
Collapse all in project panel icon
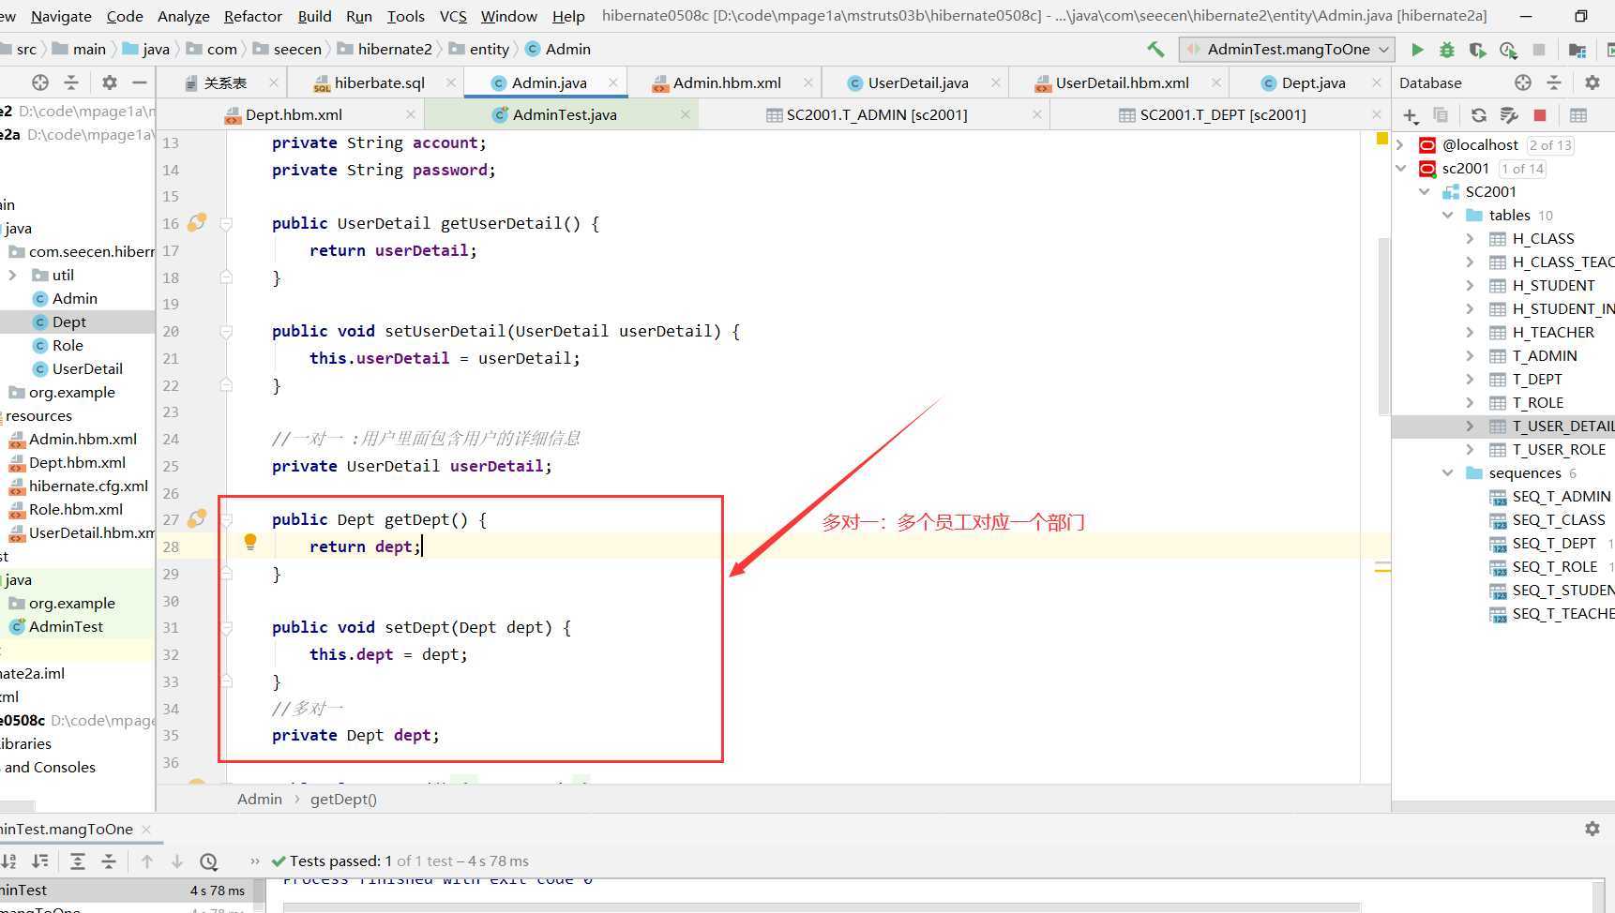pos(70,82)
